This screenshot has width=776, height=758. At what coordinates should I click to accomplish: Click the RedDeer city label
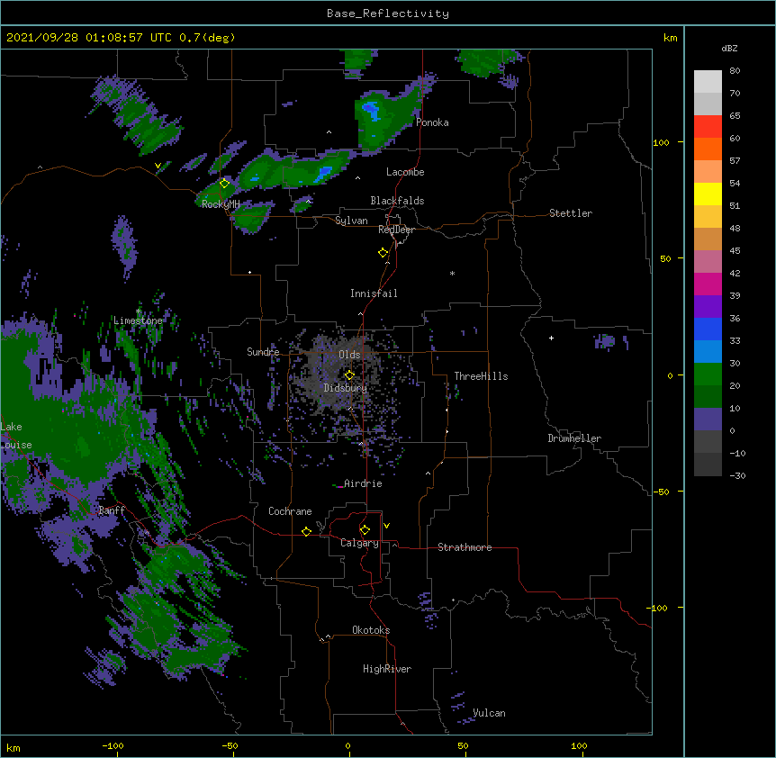pyautogui.click(x=396, y=230)
